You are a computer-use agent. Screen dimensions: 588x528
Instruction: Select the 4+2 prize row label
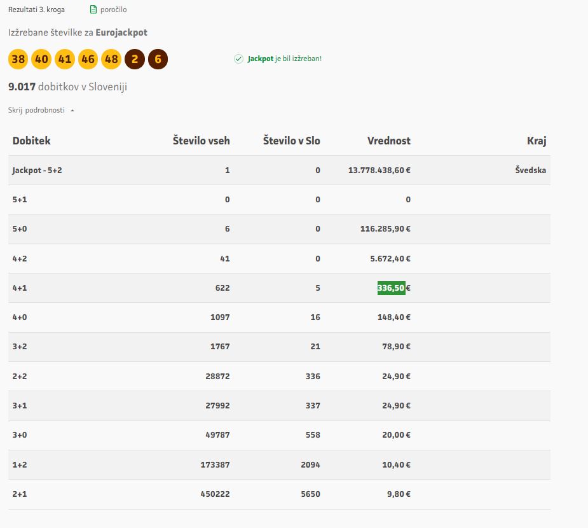pos(20,258)
